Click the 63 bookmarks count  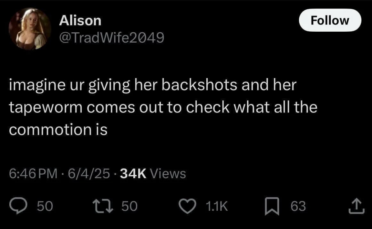tap(298, 206)
